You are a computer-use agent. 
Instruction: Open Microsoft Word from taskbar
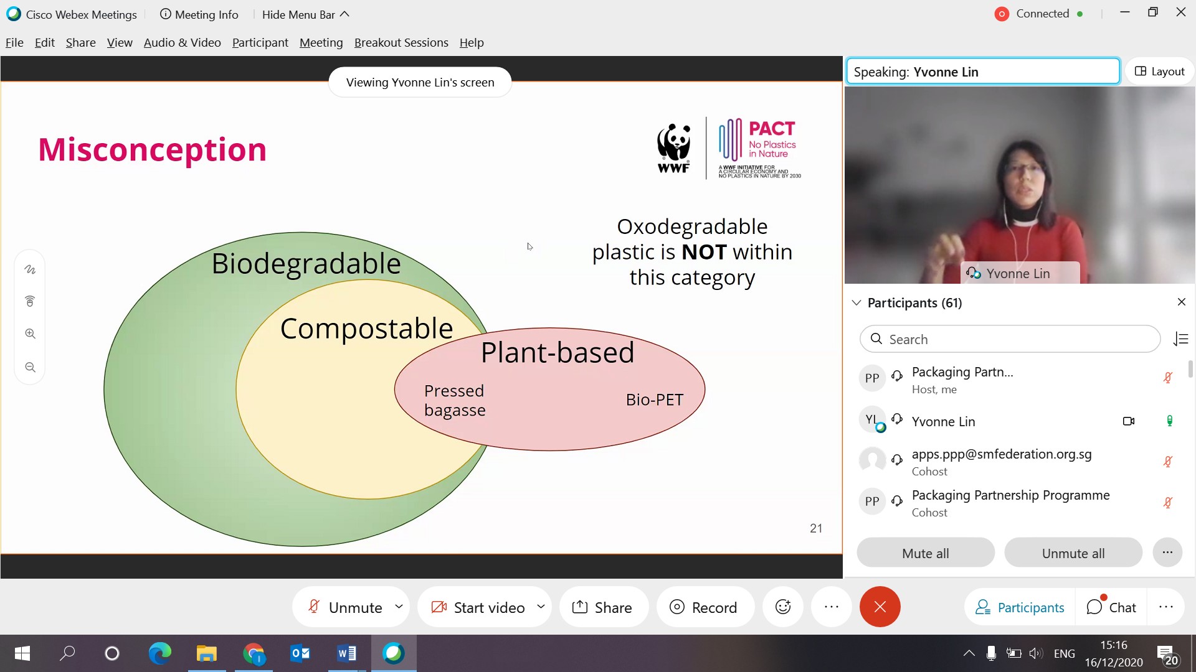click(x=347, y=653)
